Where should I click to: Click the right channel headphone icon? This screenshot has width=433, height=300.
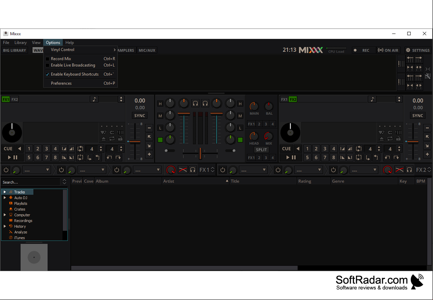click(x=205, y=104)
